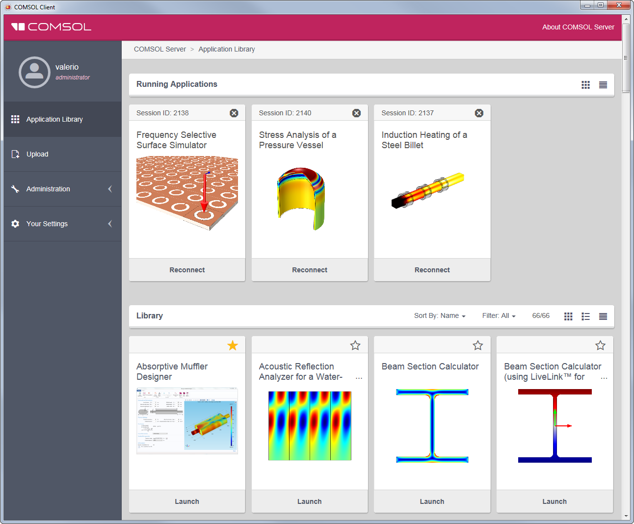The height and width of the screenshot is (524, 634).
Task: Switch Running Applications to grid view
Action: (x=585, y=84)
